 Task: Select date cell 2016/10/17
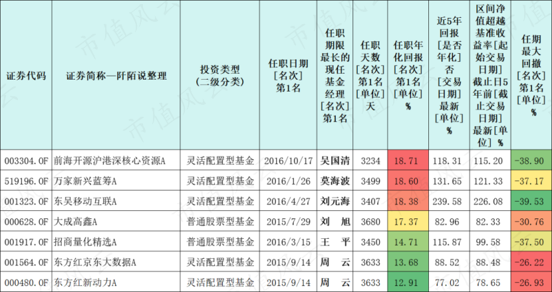click(x=289, y=161)
